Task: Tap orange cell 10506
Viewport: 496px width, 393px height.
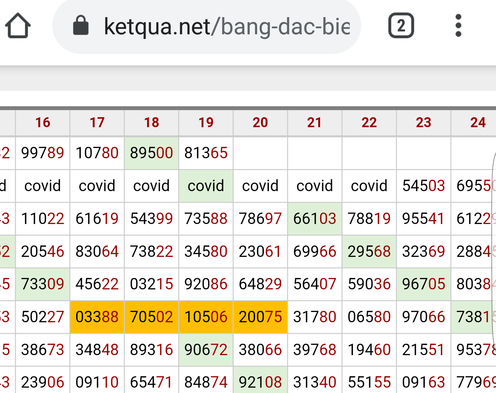Action: [206, 317]
